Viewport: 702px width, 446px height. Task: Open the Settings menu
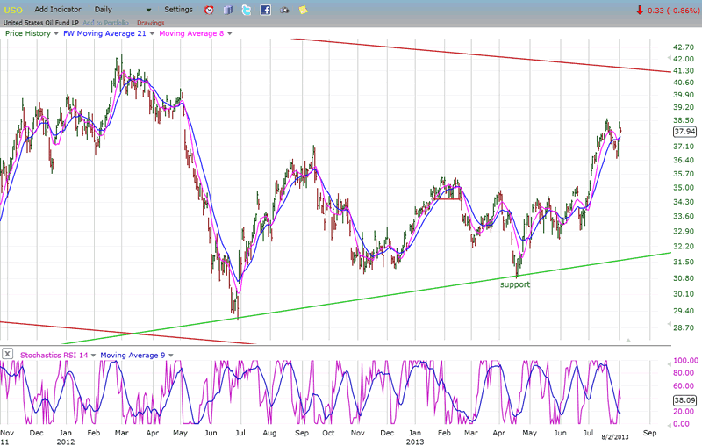point(178,9)
